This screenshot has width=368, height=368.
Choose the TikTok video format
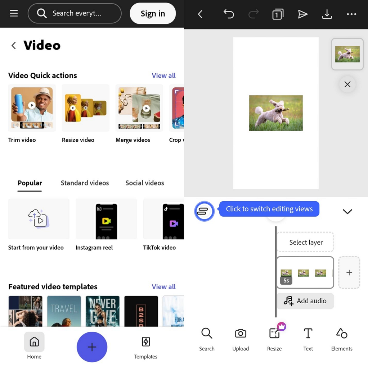point(164,225)
